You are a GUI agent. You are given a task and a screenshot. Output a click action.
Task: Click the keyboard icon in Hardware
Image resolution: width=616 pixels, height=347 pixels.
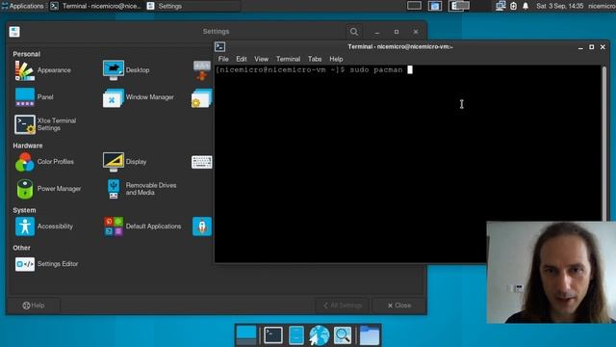pyautogui.click(x=201, y=162)
